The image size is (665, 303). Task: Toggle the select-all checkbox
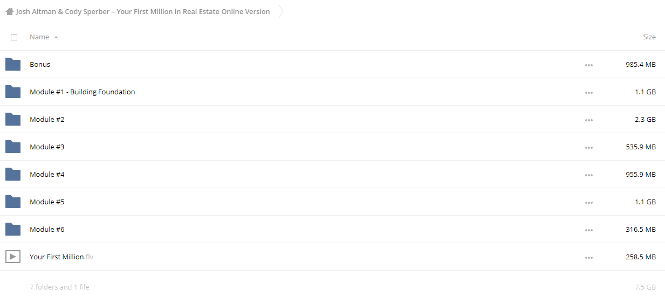pyautogui.click(x=14, y=37)
